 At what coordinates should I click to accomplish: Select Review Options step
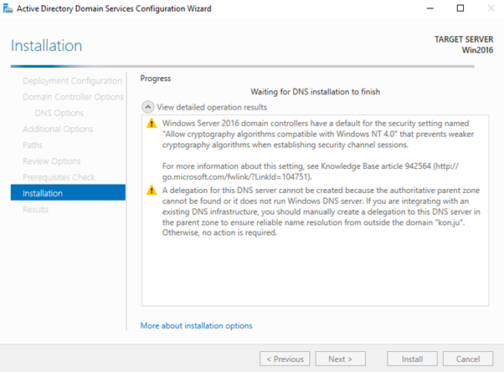pyautogui.click(x=52, y=161)
